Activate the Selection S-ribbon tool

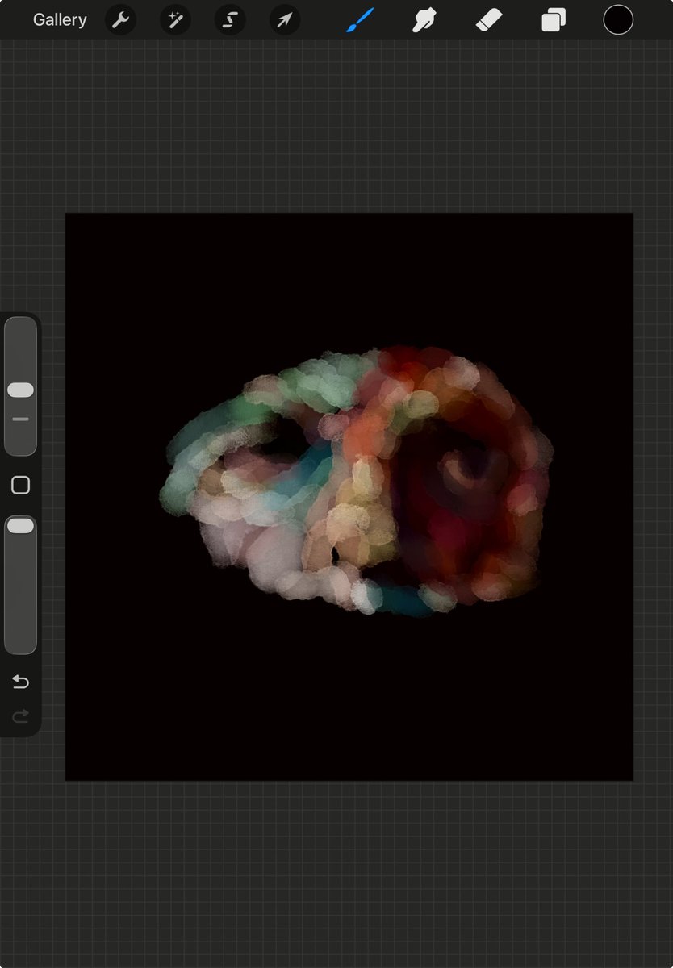click(230, 20)
